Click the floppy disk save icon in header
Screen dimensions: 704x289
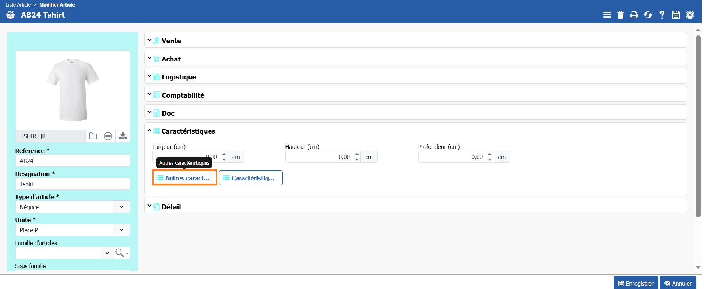click(675, 15)
